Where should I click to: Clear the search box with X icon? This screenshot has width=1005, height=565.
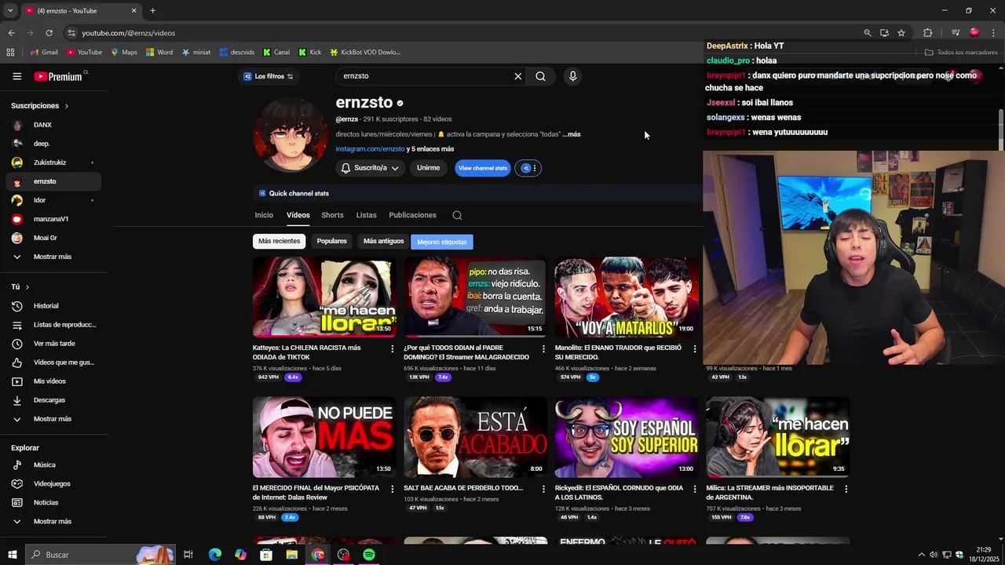pos(517,76)
